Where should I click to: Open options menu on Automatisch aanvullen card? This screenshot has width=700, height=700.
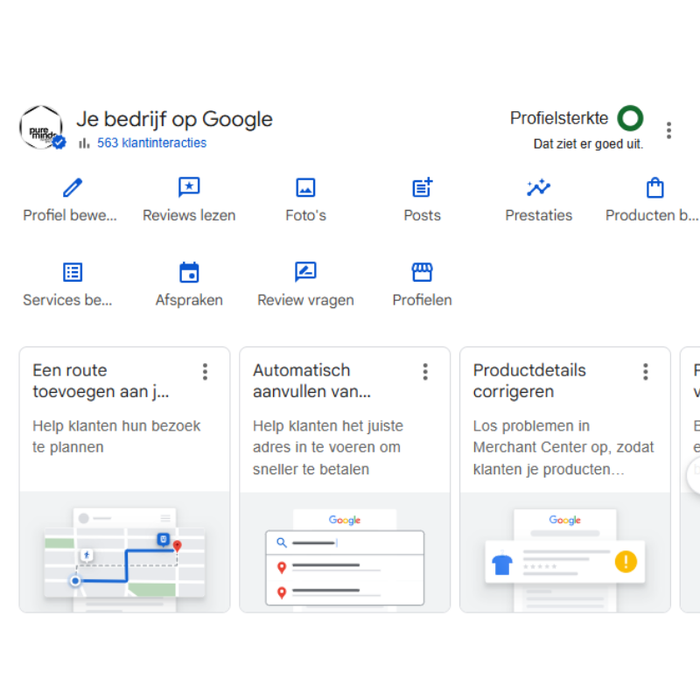pyautogui.click(x=425, y=372)
